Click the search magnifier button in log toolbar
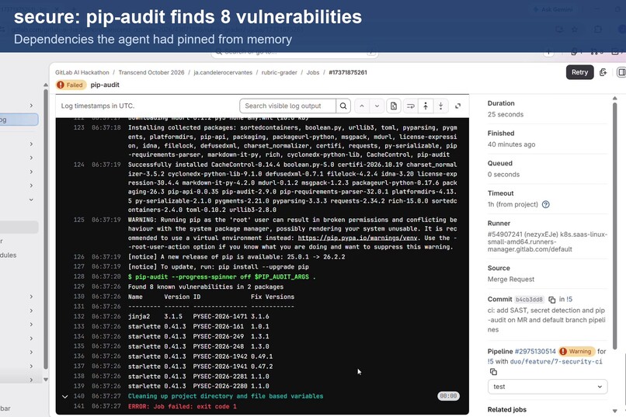This screenshot has width=626, height=417. point(343,106)
